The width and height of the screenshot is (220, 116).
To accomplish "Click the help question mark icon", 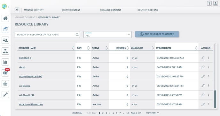I will click(209, 3).
